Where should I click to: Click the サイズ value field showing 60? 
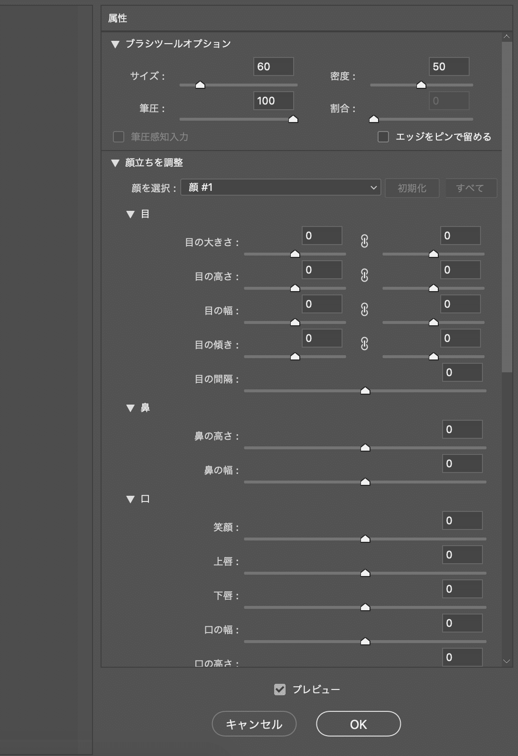click(274, 66)
